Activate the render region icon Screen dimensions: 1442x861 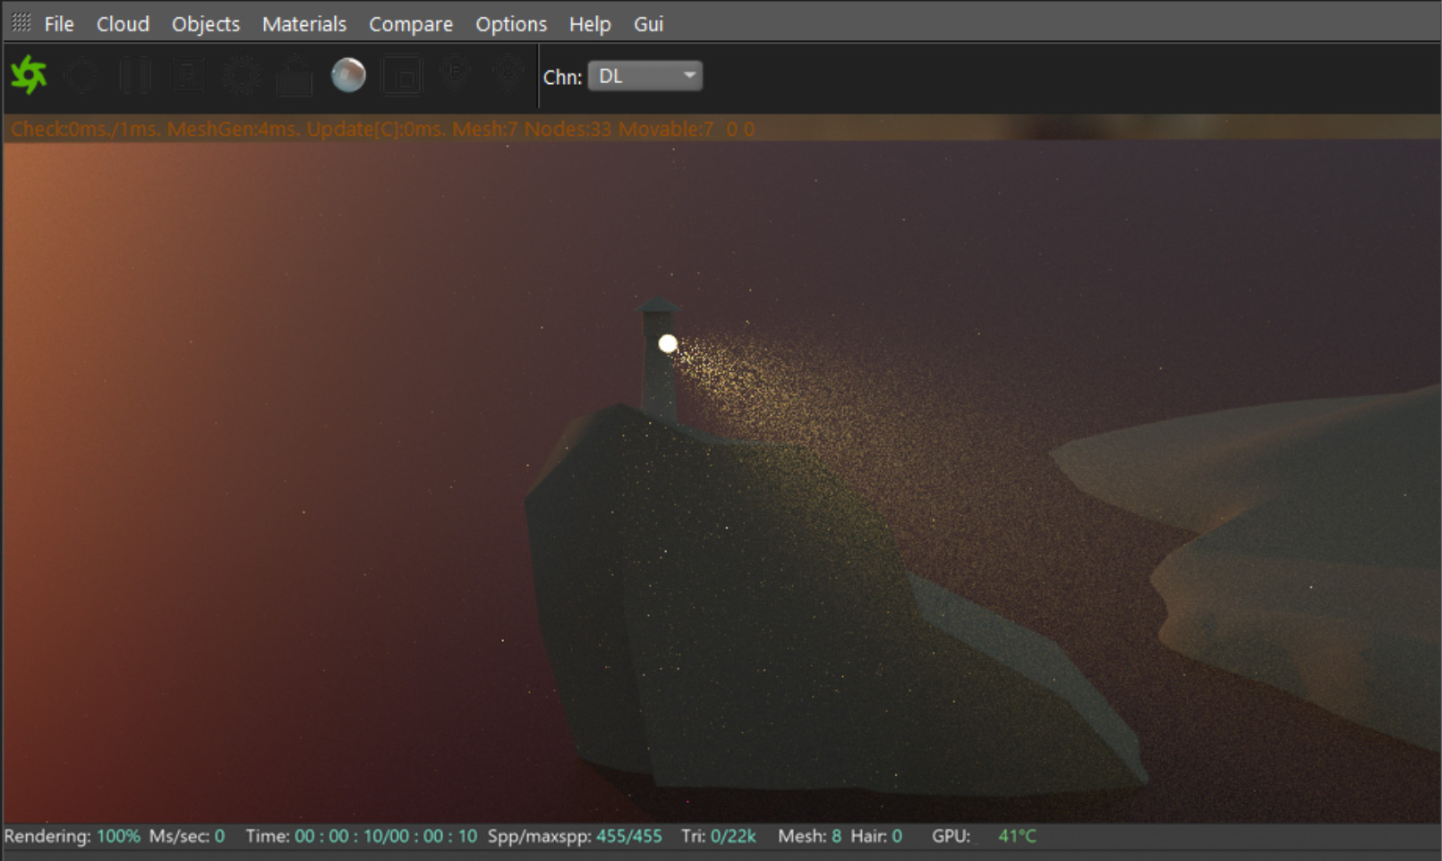402,75
